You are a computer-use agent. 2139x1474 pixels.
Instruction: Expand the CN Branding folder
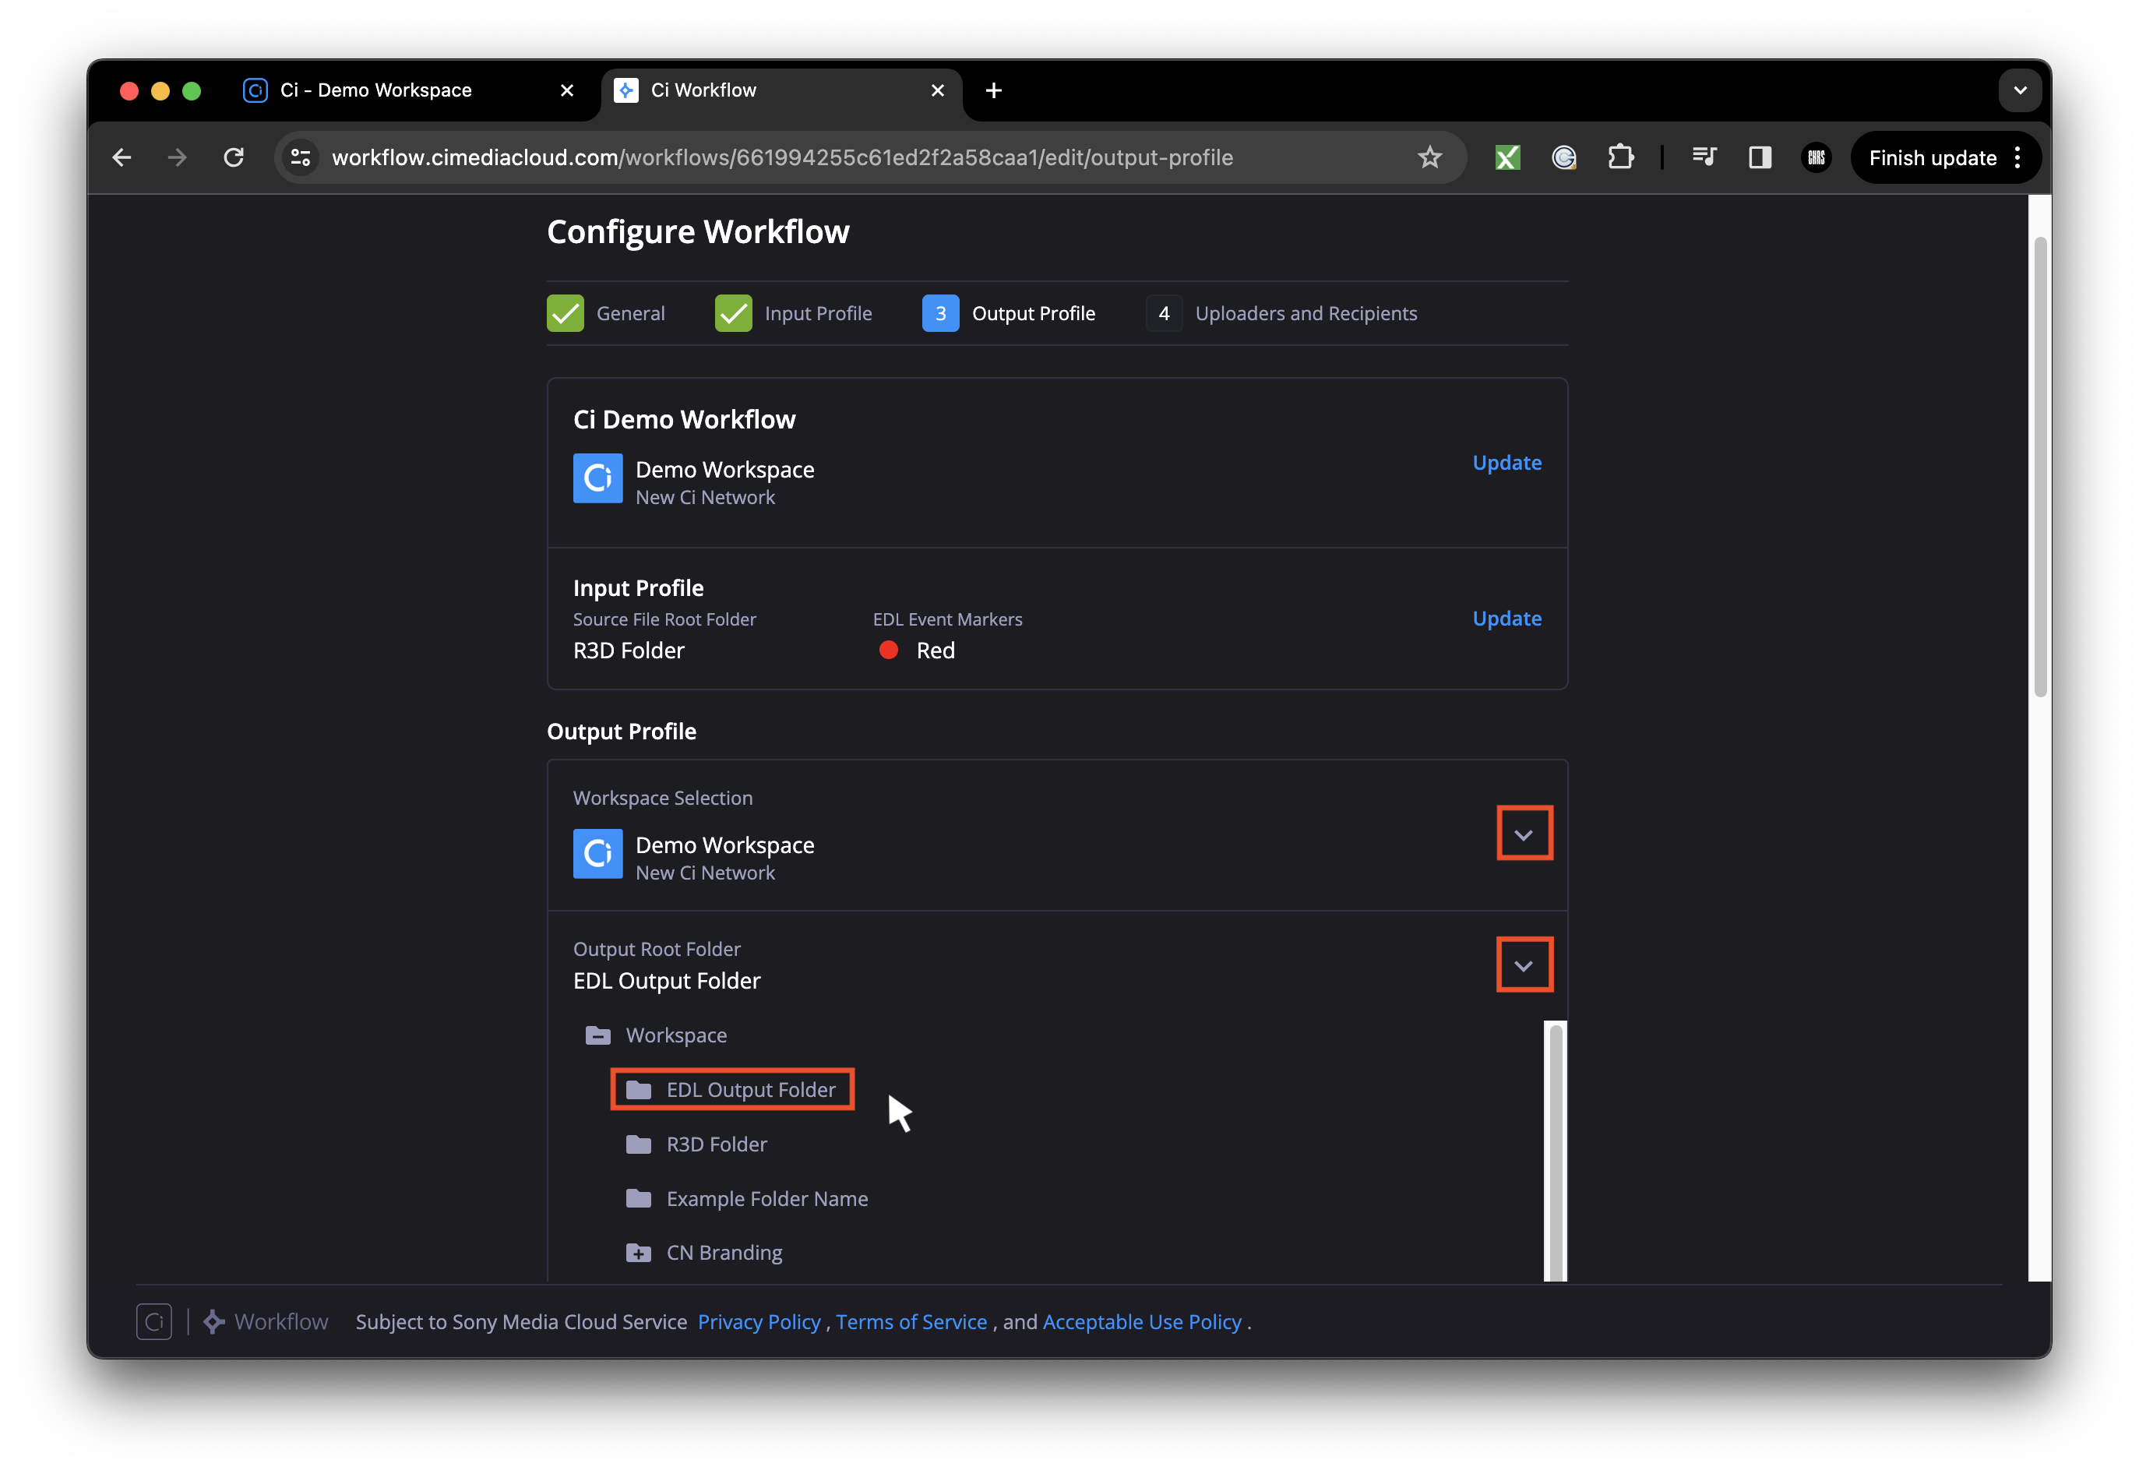(638, 1254)
